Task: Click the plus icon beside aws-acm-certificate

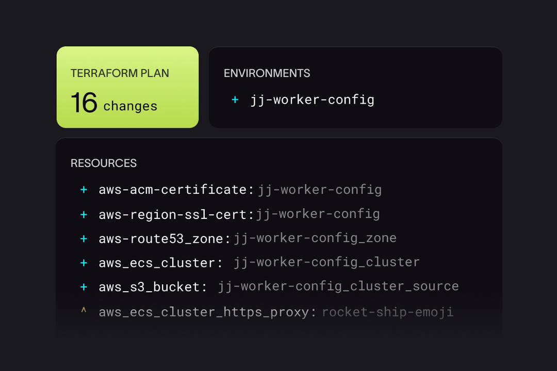Action: (84, 190)
